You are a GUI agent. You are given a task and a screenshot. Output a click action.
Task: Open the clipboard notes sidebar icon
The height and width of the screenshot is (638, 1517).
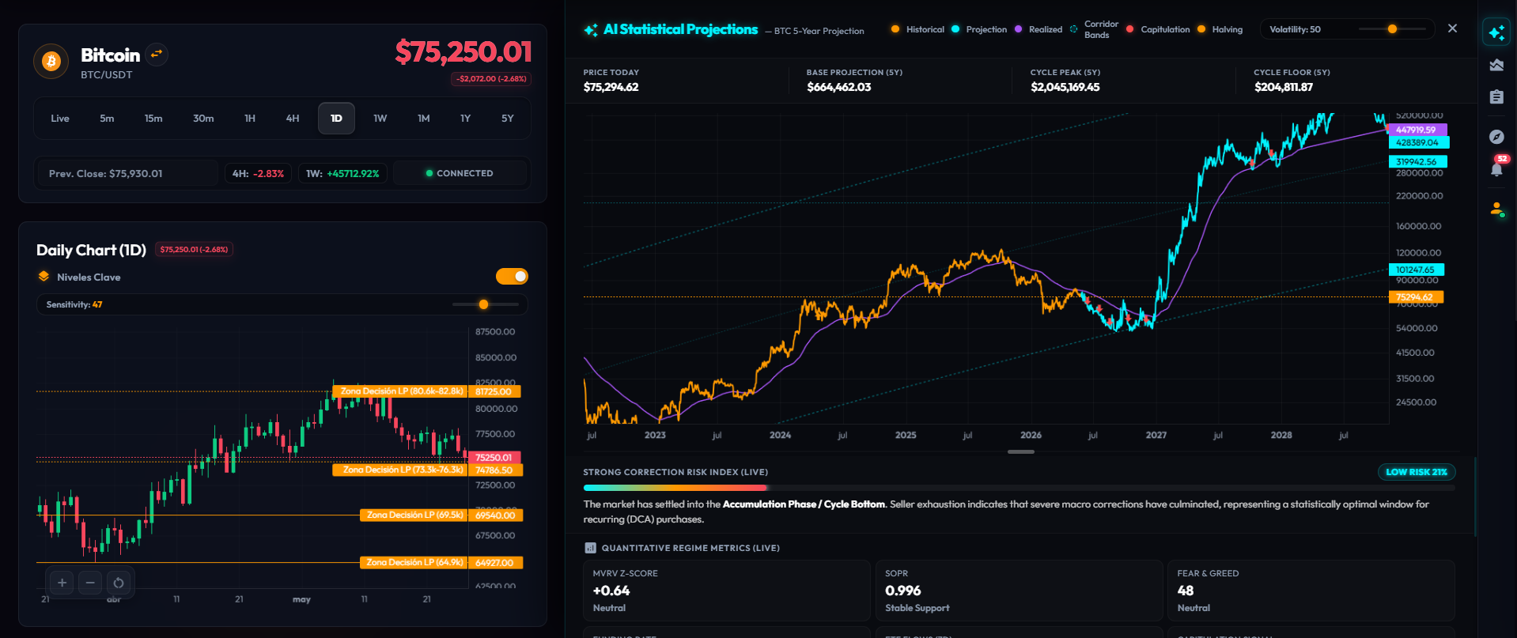[x=1496, y=96]
